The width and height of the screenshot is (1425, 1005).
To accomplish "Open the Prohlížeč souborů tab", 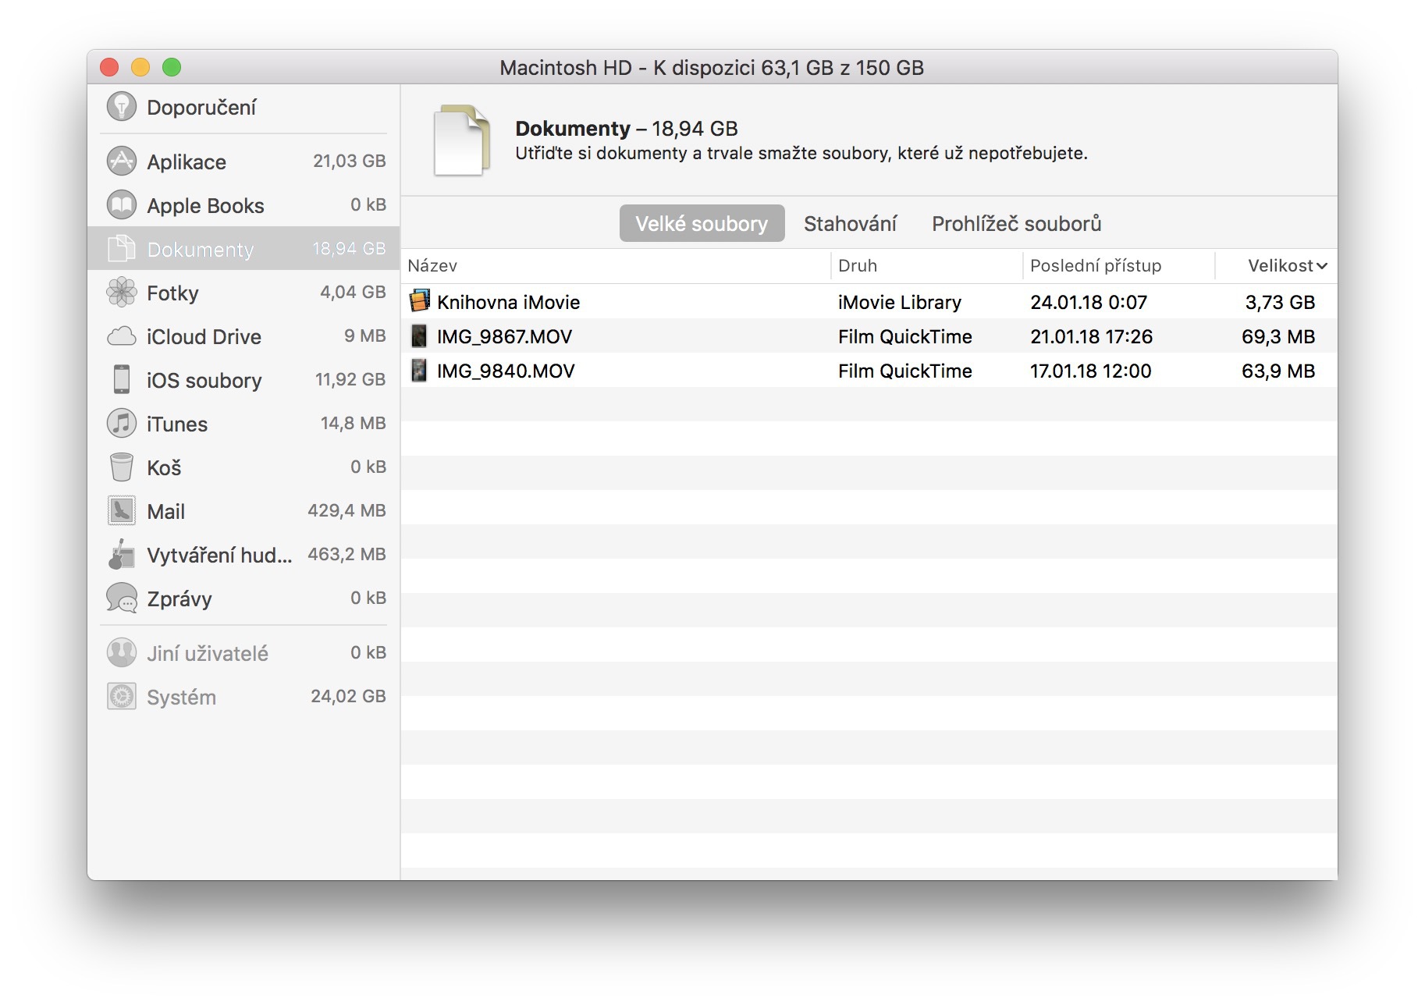I will tap(1016, 223).
